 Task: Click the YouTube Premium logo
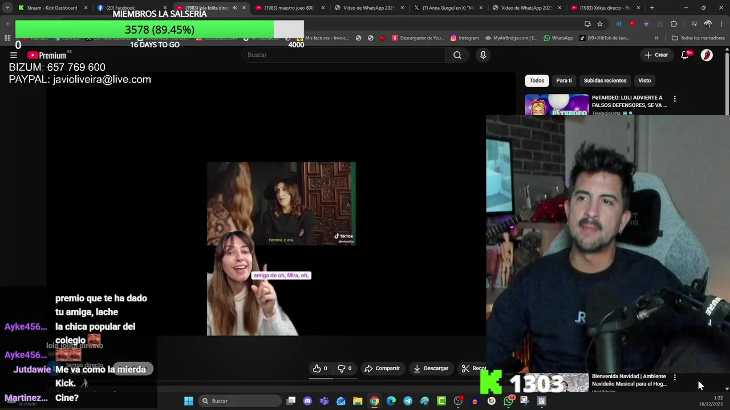pos(47,55)
